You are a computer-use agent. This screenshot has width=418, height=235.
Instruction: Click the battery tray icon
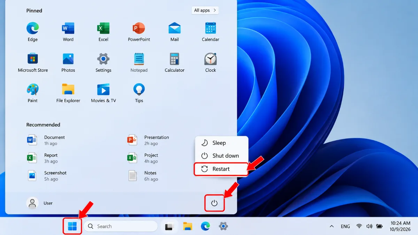379,226
